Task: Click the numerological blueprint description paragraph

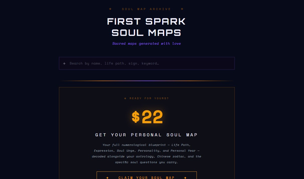Action: click(x=146, y=153)
